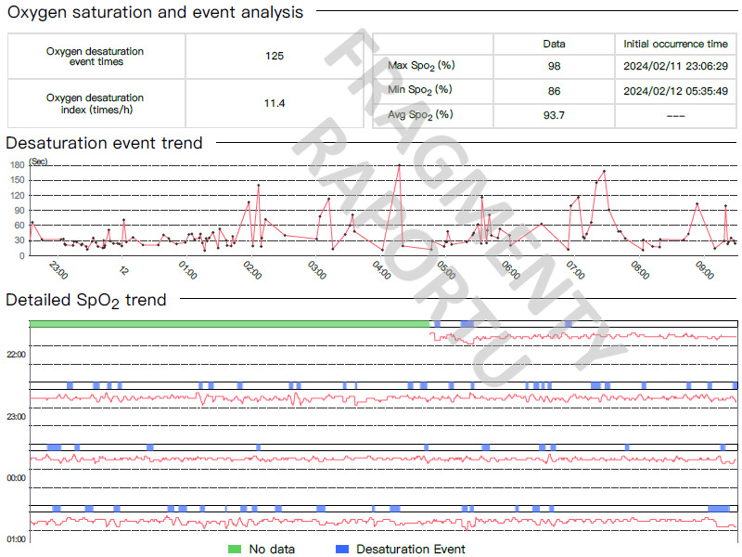Click the desaturation event count 125
The width and height of the screenshot is (742, 557).
(274, 56)
